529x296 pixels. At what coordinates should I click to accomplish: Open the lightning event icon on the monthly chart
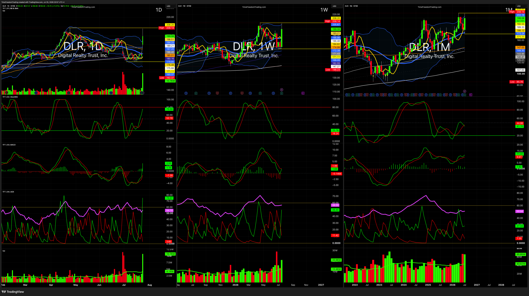465,91
